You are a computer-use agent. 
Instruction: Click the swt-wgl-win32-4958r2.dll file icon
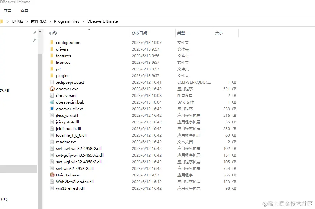coord(52,161)
